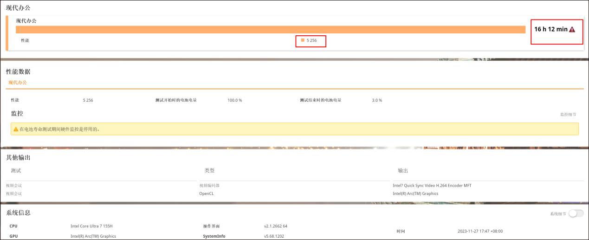Click the orange 现代办公 result bar
This screenshot has width=589, height=240.
point(271,30)
